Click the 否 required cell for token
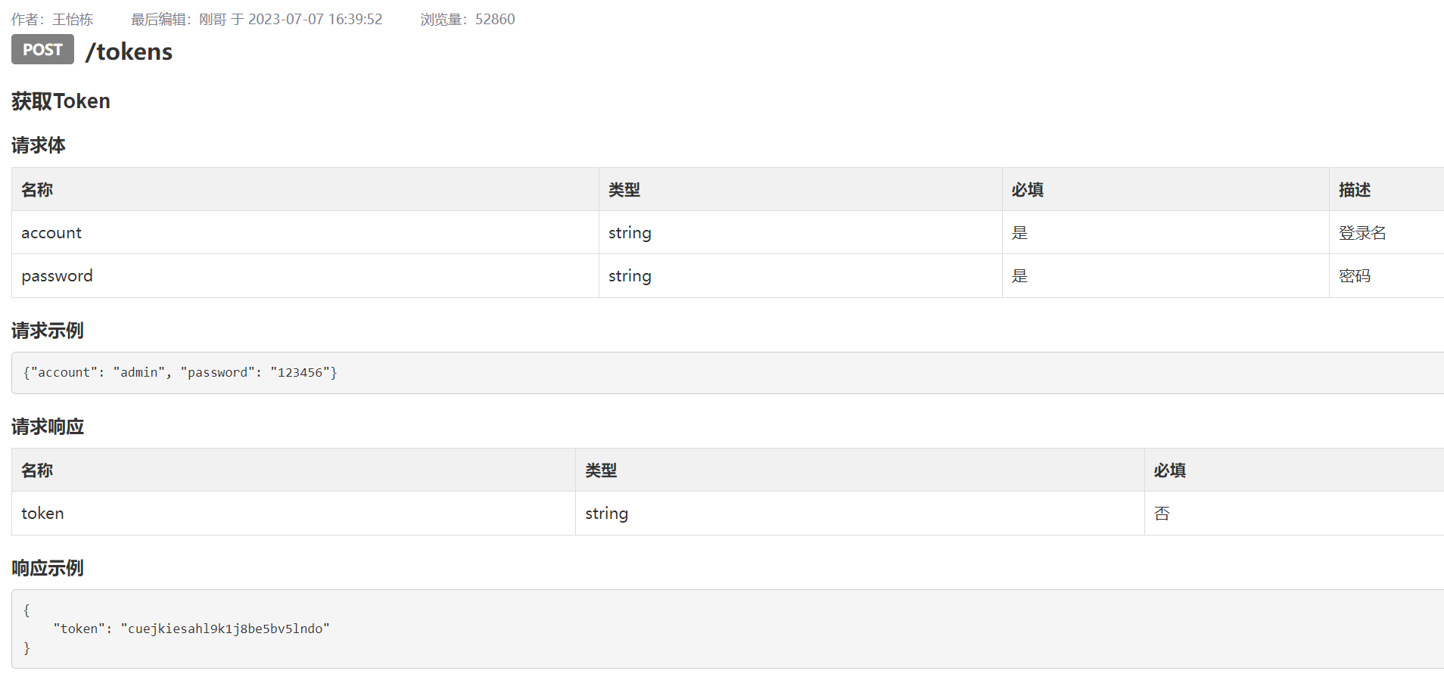Viewport: 1444px width, 680px height. pyautogui.click(x=1294, y=514)
